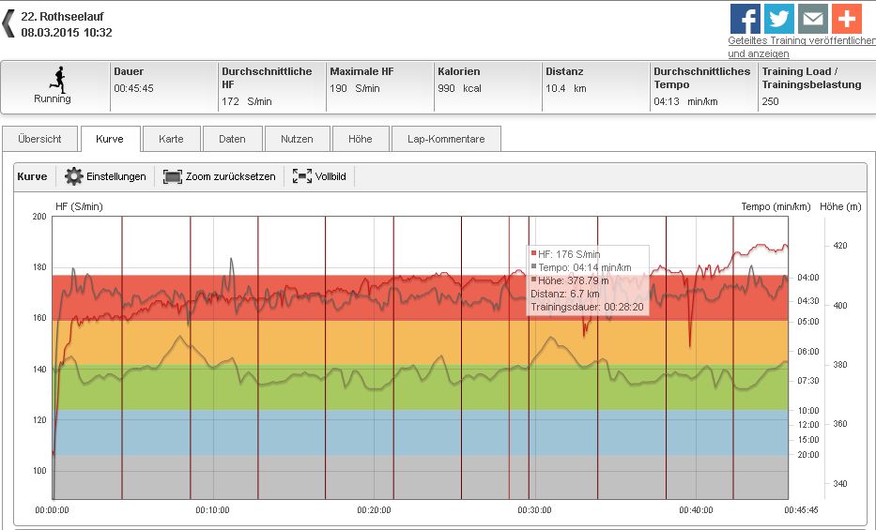Switch to the Karte tab
This screenshot has width=876, height=530.
point(171,139)
